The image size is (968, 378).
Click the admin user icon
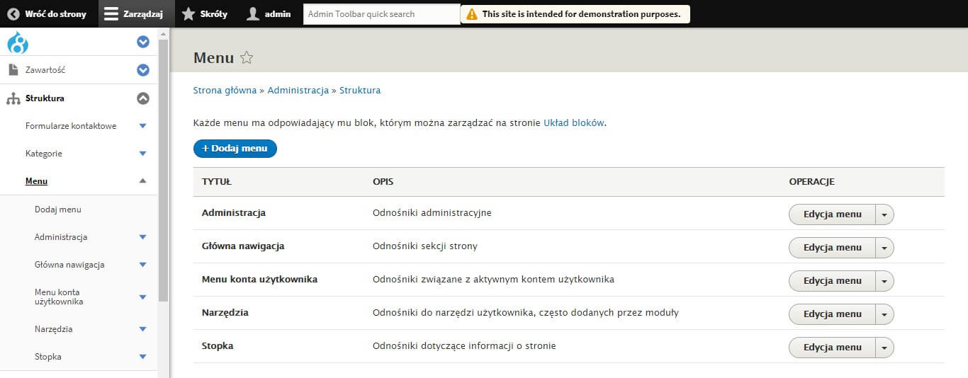click(252, 13)
